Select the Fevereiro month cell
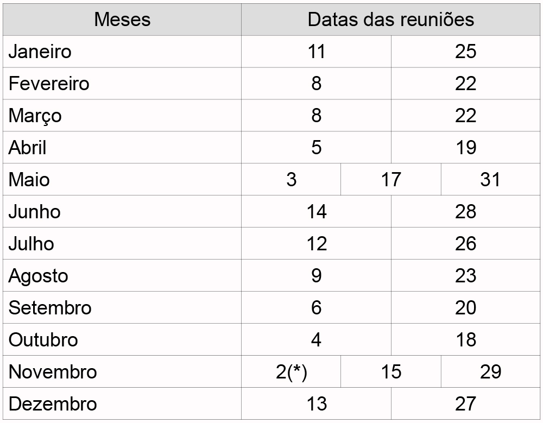 pos(122,84)
